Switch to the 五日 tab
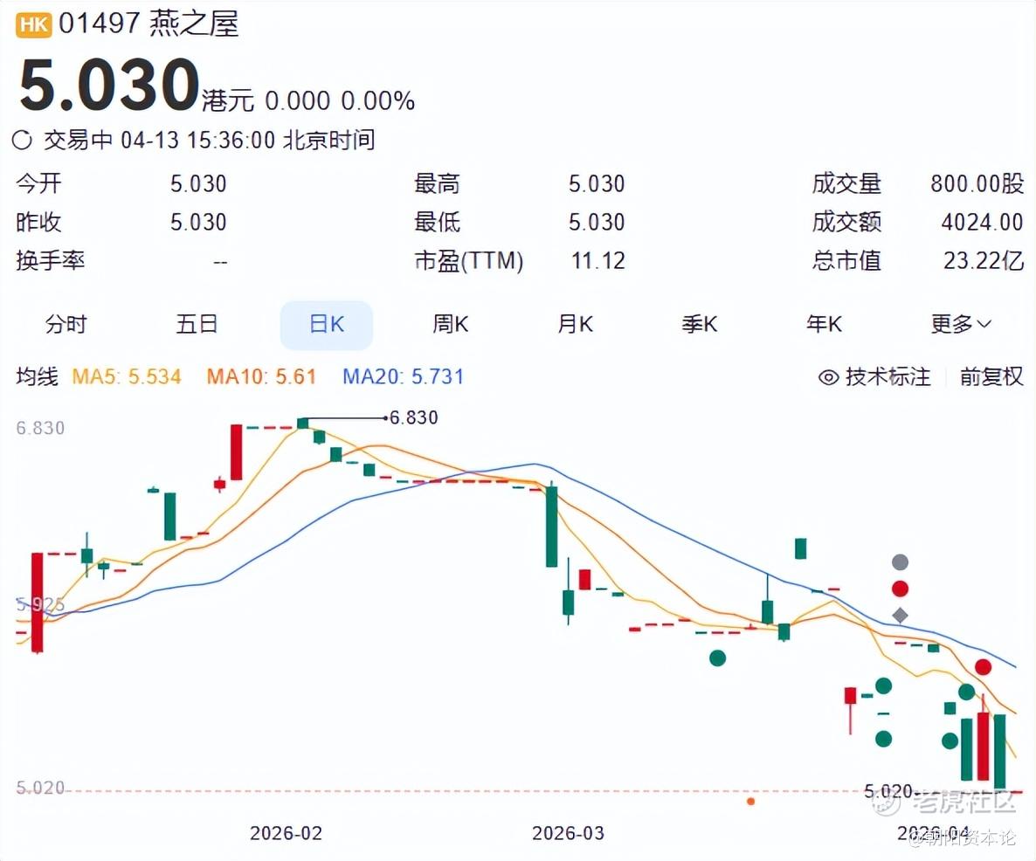 click(x=197, y=325)
